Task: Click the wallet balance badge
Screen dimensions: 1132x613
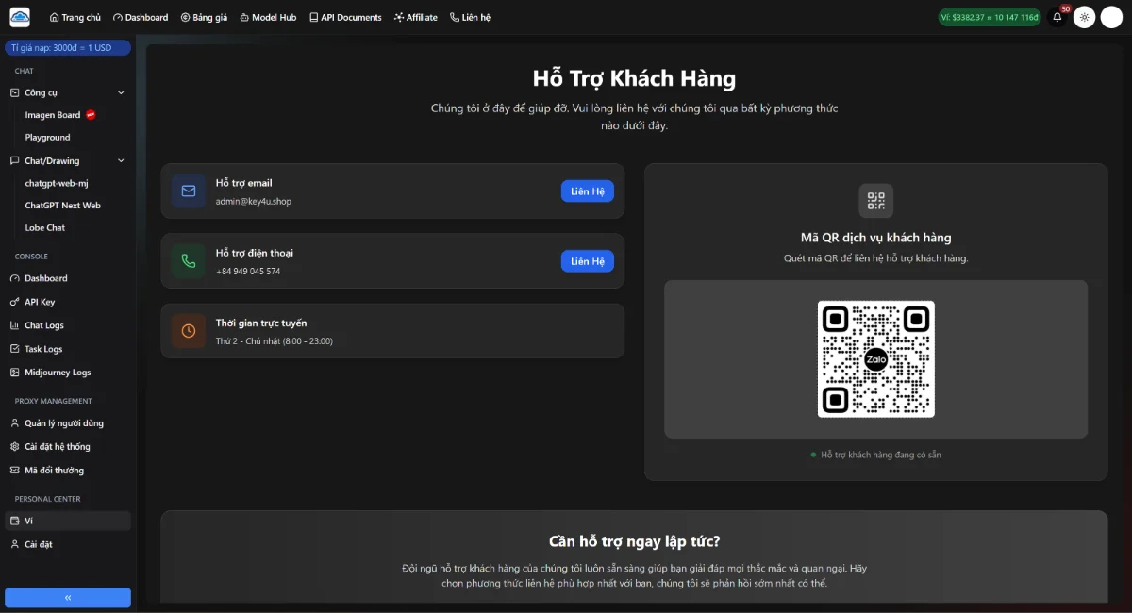Action: (989, 17)
